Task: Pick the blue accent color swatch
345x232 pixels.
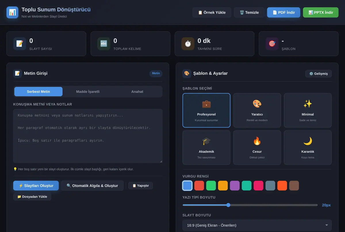Action: [x=187, y=186]
